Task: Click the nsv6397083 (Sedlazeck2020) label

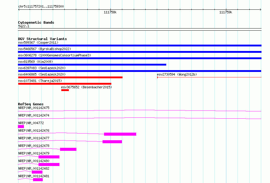Action: [x=42, y=68]
